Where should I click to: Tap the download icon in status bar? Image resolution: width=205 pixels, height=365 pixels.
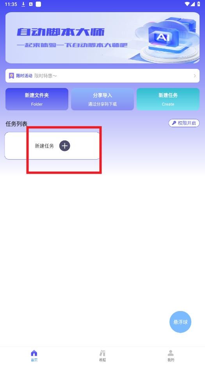pos(23,4)
